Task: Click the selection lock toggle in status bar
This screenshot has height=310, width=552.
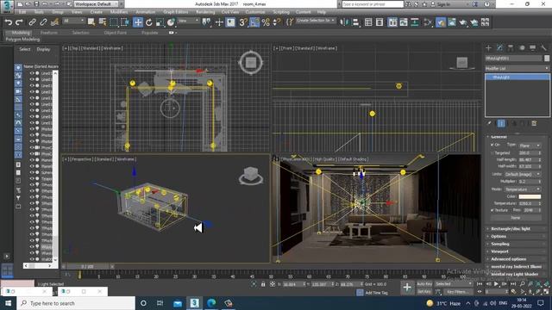Action: click(x=263, y=284)
